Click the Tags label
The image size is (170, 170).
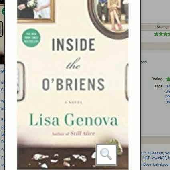[158, 86]
